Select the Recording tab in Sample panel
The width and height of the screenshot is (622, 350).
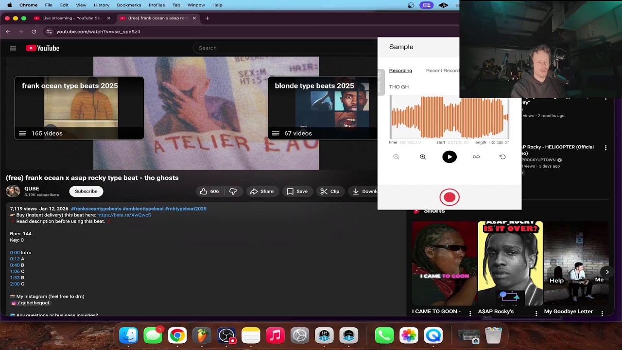[400, 71]
